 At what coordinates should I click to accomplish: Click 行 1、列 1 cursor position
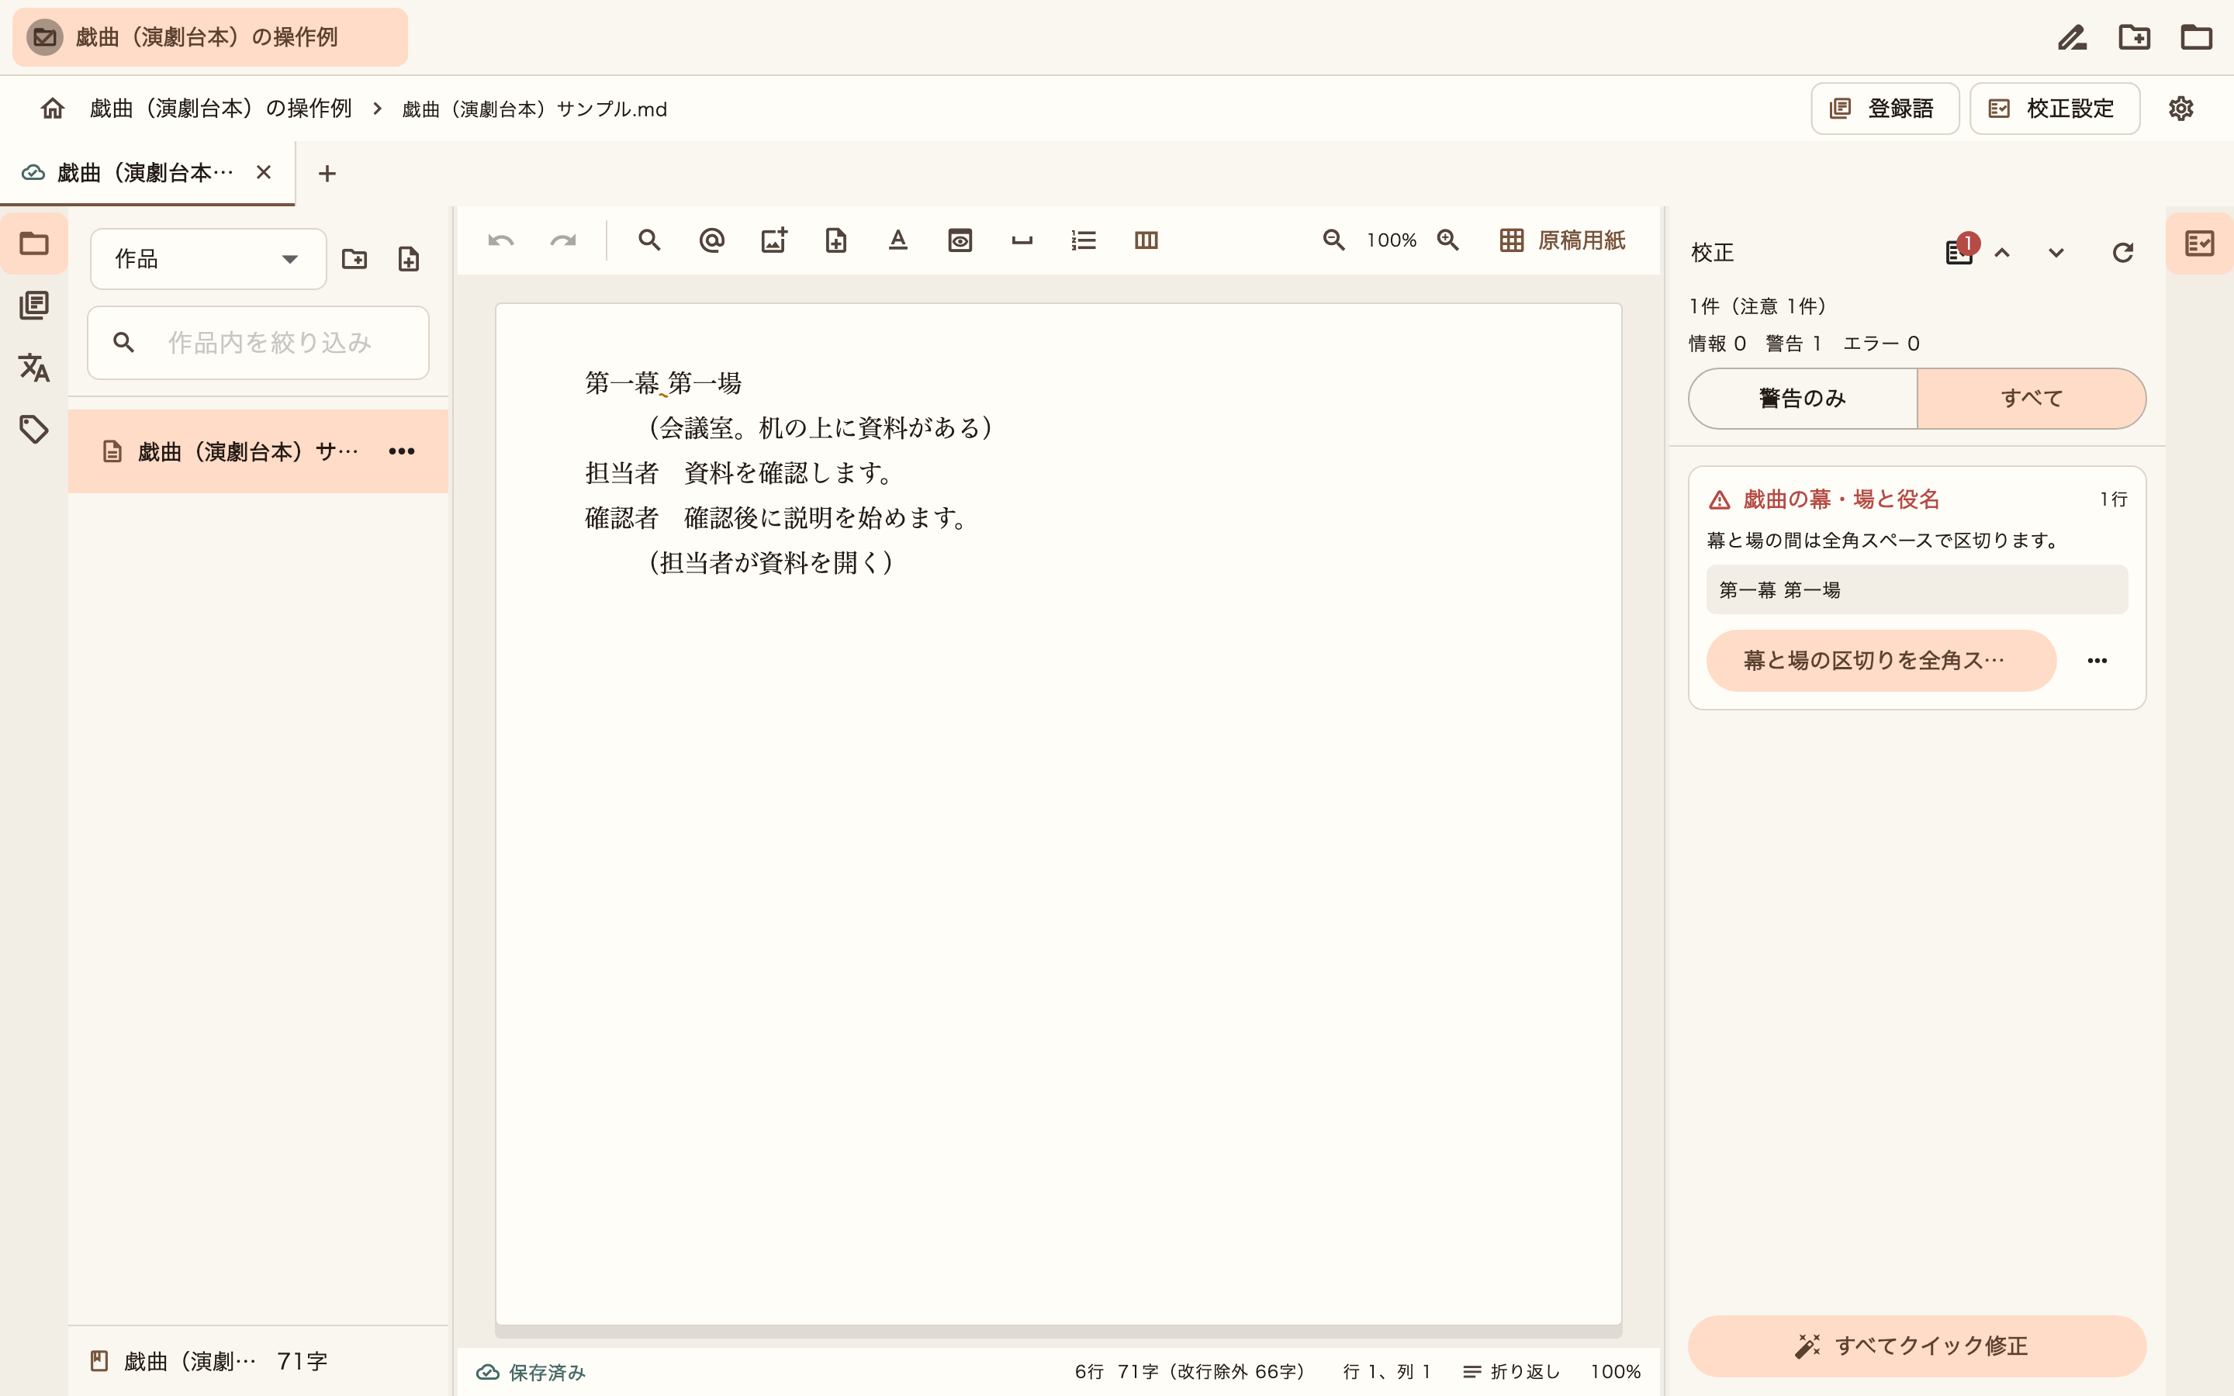coord(1387,1372)
